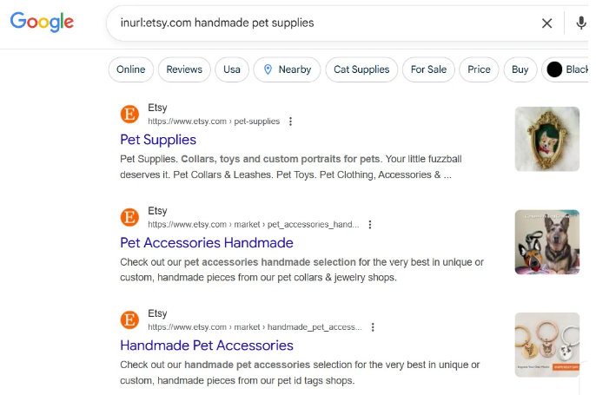
Task: Apply the Cat Supplies filter
Action: click(x=362, y=69)
